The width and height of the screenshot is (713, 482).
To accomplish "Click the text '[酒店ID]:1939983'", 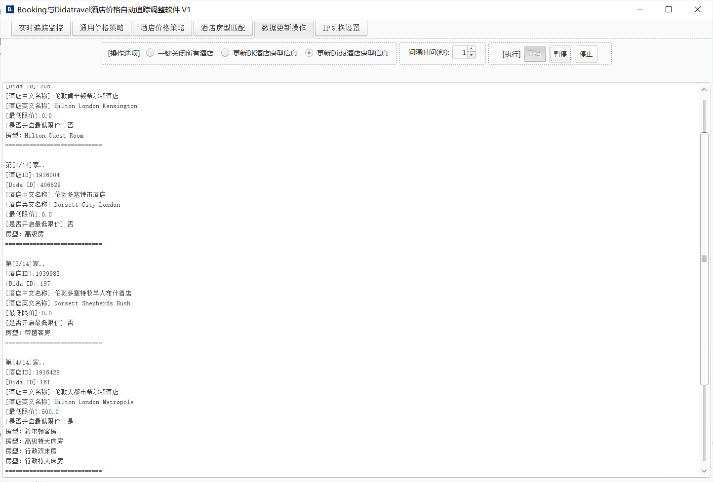I will (33, 274).
